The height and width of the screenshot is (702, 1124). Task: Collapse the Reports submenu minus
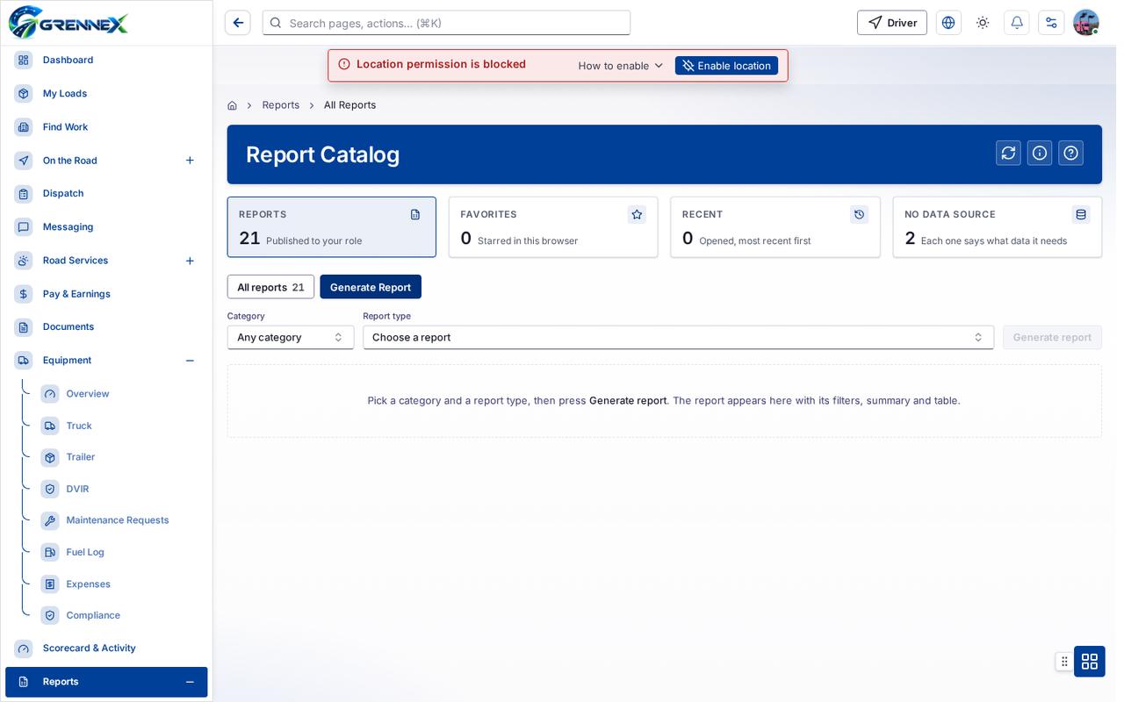(x=190, y=682)
